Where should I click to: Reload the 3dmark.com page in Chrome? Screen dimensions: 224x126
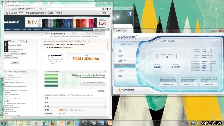(x=13, y=9)
